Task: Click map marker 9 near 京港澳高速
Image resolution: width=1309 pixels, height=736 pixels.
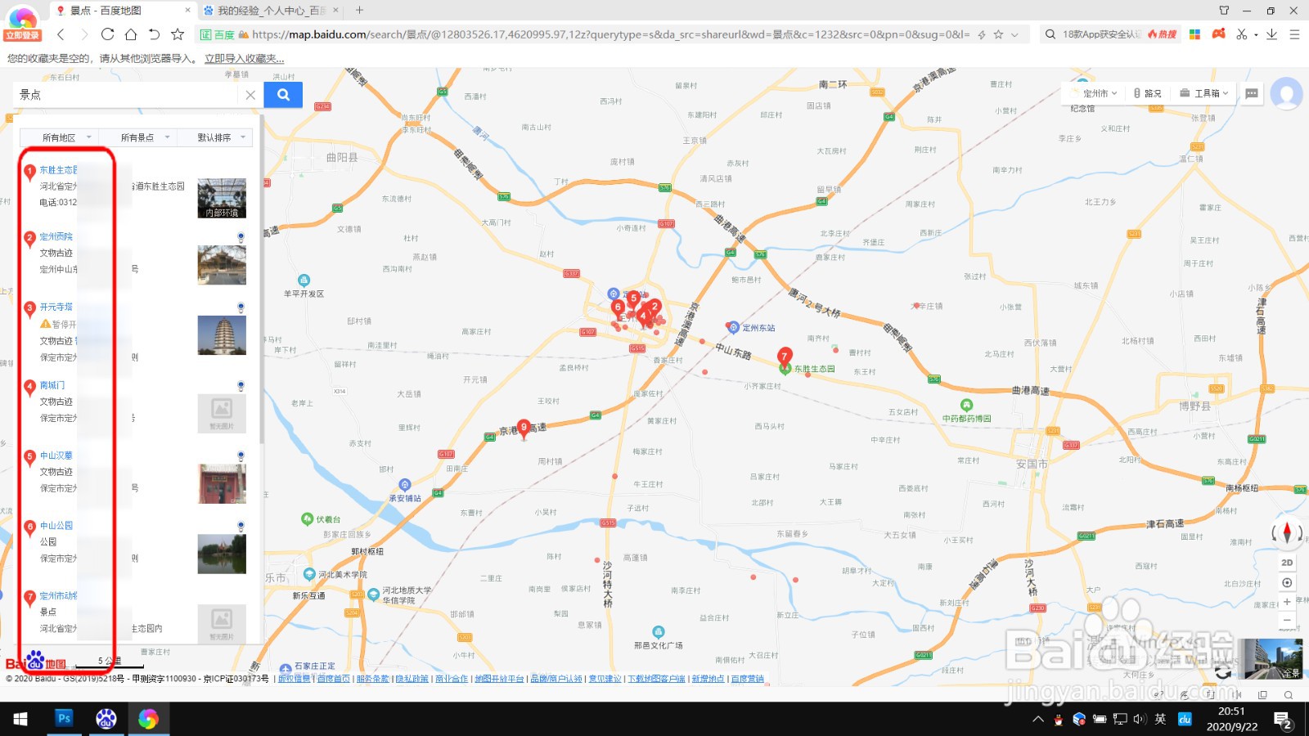Action: [x=524, y=429]
